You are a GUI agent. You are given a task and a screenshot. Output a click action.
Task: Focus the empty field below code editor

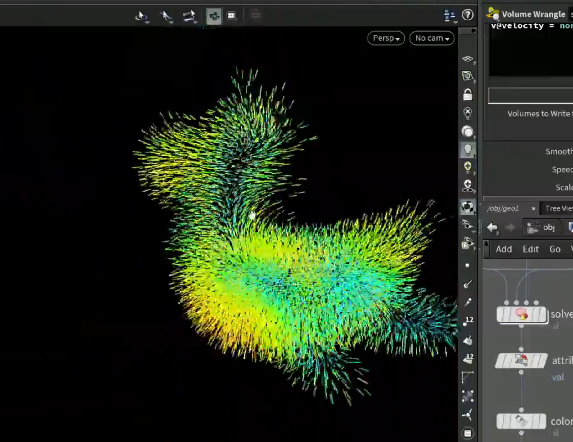[531, 96]
